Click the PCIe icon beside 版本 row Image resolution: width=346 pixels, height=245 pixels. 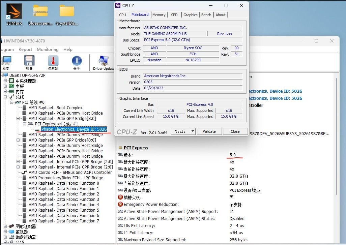coord(120,155)
